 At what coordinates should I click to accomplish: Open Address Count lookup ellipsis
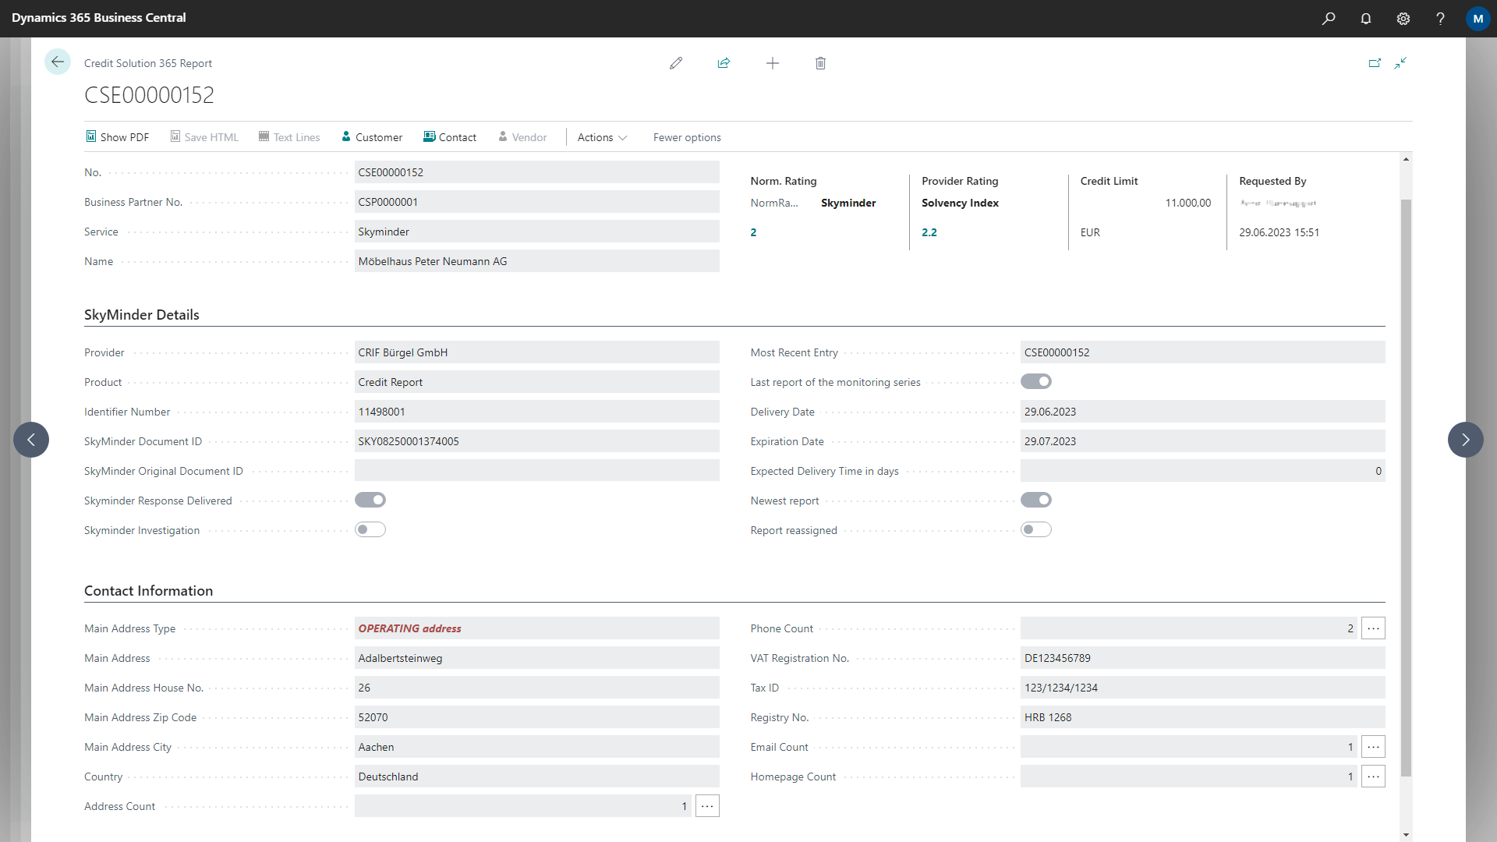click(707, 806)
